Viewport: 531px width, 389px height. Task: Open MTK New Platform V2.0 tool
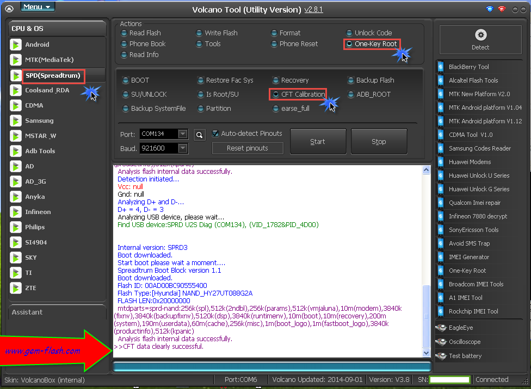pos(479,94)
